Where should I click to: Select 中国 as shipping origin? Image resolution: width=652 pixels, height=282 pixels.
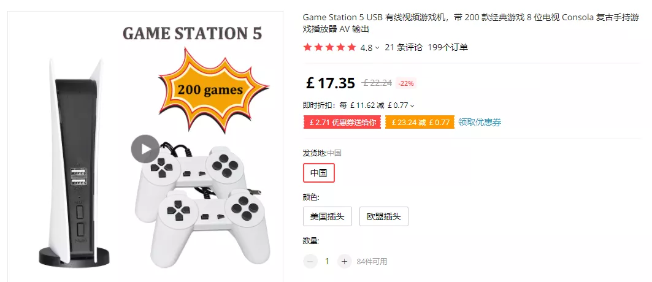(x=319, y=173)
